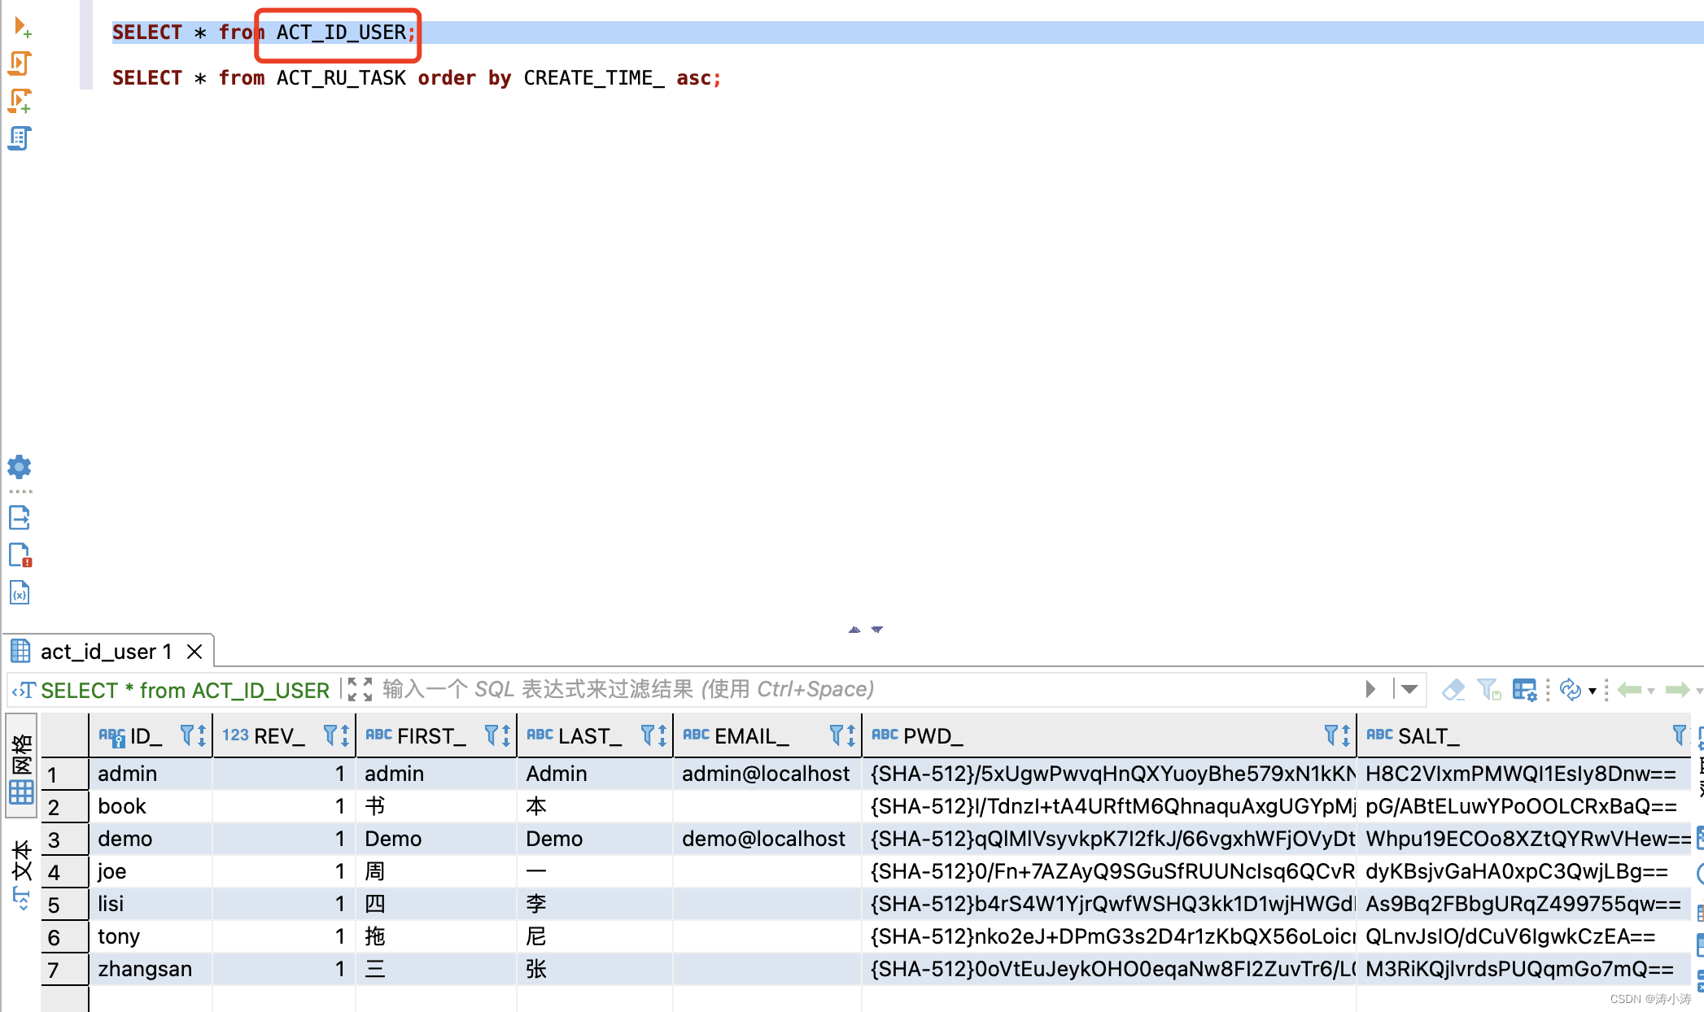Switch to text view (文本) side tab
This screenshot has width=1704, height=1012.
(22, 875)
